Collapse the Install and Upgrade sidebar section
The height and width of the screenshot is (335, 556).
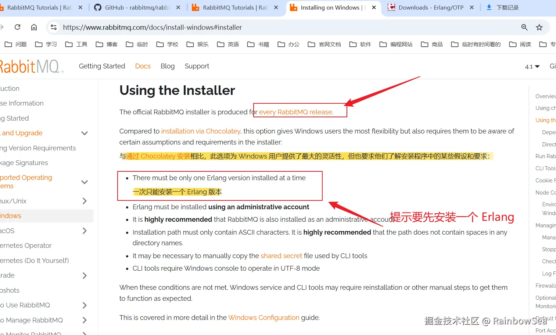85,133
